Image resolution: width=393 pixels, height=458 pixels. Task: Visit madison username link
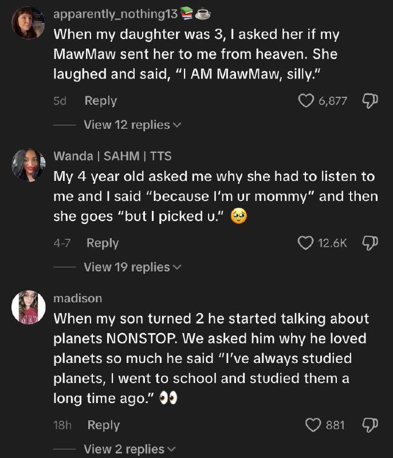78,298
